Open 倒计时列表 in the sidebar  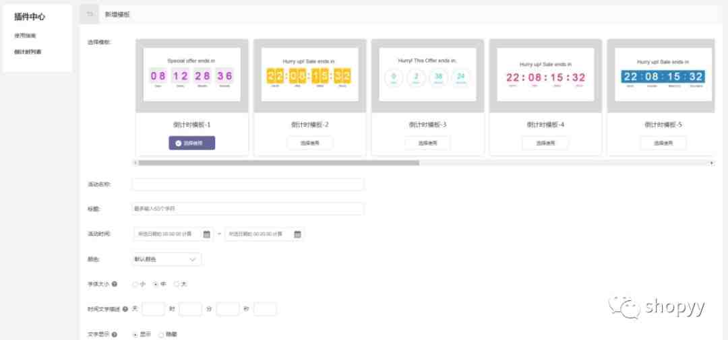28,52
